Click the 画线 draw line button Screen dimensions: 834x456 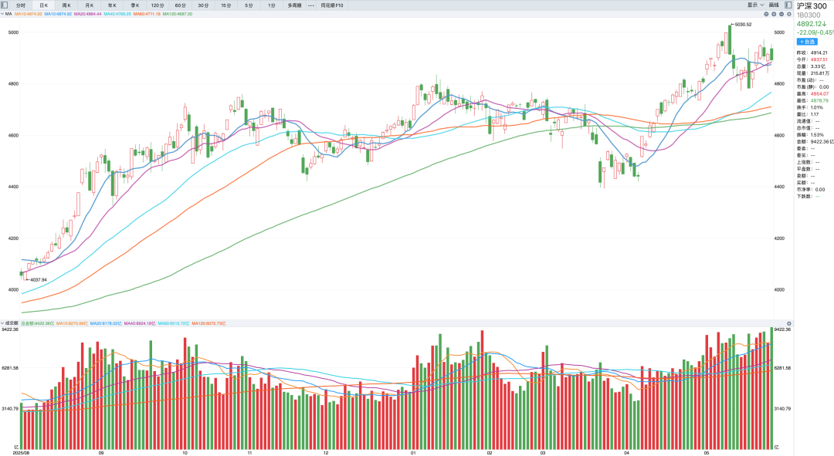tap(774, 5)
